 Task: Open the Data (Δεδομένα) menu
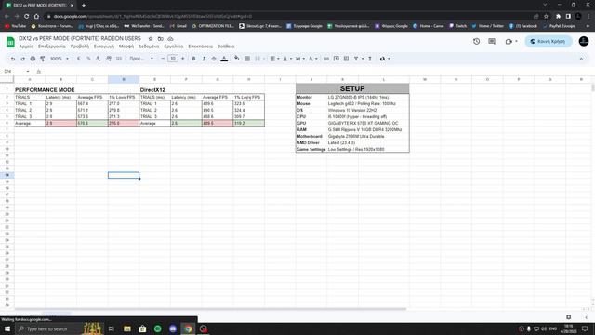tap(149, 47)
